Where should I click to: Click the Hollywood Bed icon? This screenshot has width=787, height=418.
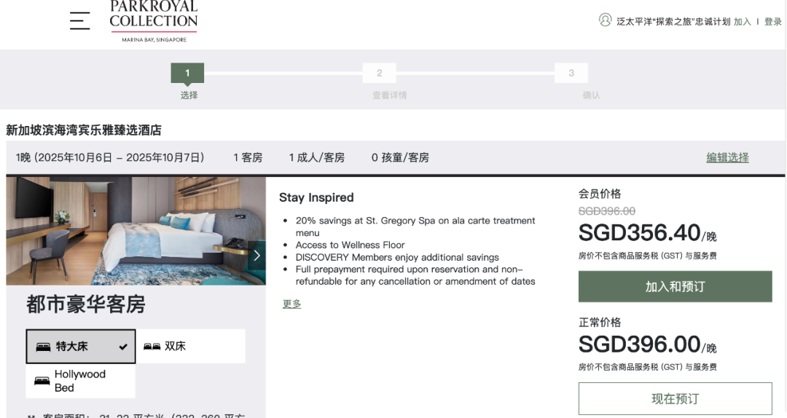tap(42, 381)
